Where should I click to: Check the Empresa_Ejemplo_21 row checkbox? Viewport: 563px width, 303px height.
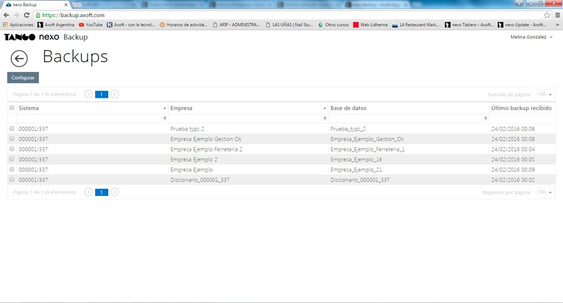[12, 169]
